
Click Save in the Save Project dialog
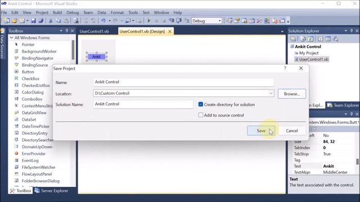pos(261,131)
